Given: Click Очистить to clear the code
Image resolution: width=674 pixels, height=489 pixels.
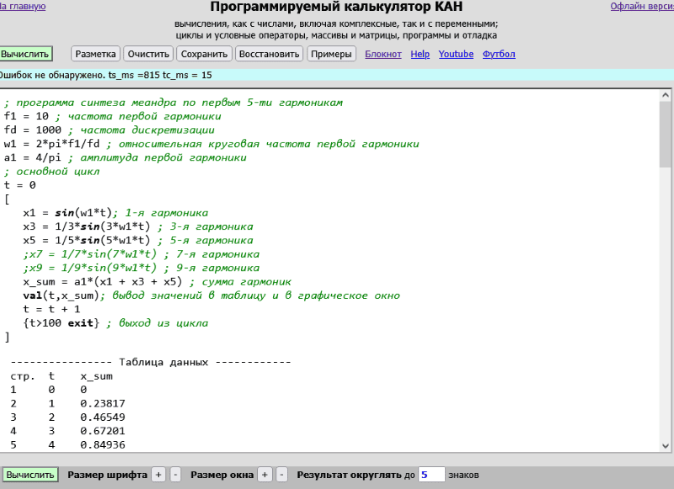Looking at the screenshot, I should [148, 54].
